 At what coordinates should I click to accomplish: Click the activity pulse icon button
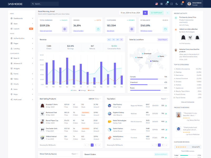click(167, 13)
